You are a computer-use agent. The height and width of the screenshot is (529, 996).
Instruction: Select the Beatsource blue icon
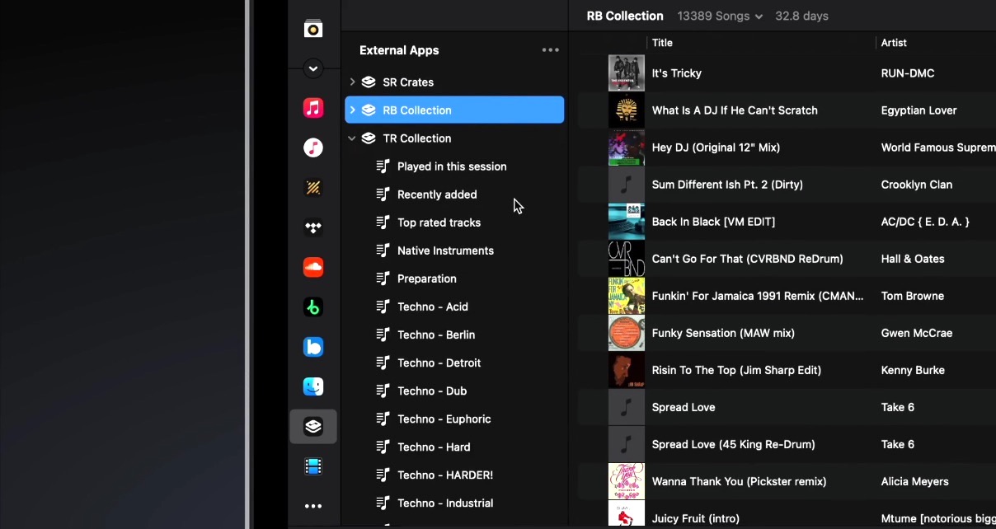click(313, 347)
